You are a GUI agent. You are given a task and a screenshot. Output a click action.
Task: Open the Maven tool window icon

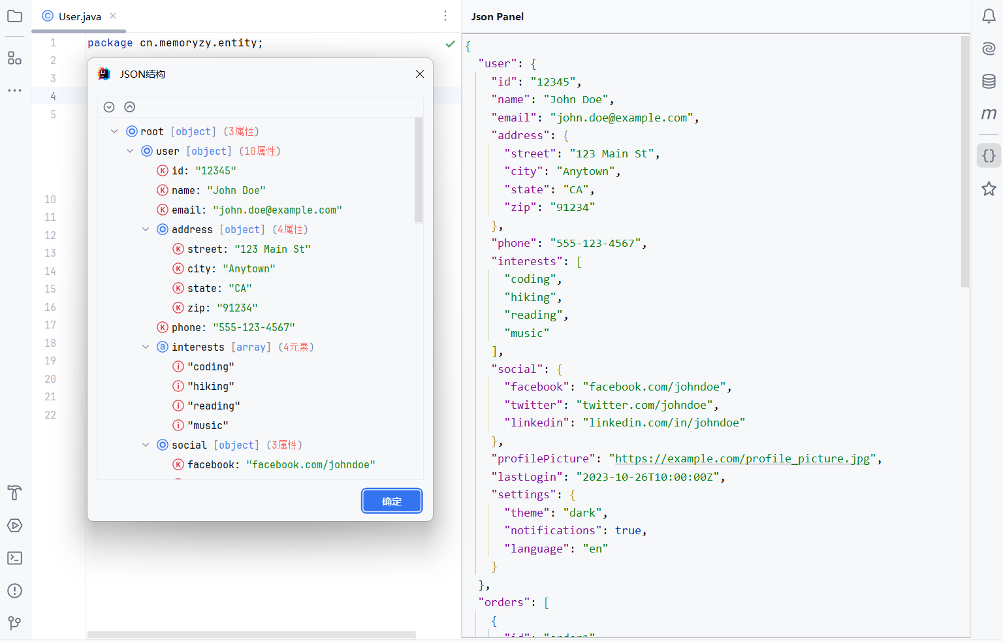(989, 114)
